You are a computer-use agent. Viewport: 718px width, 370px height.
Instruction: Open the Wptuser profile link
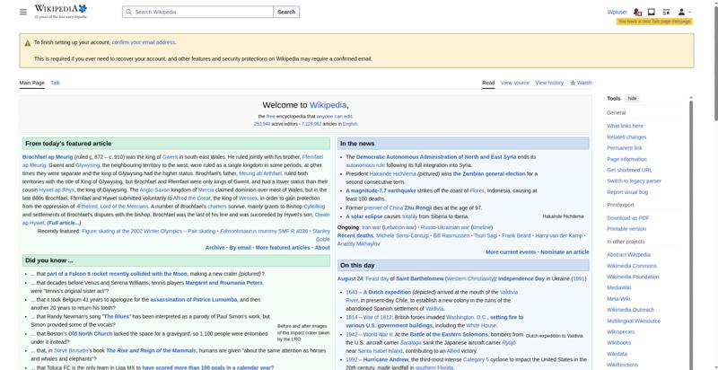(x=617, y=12)
